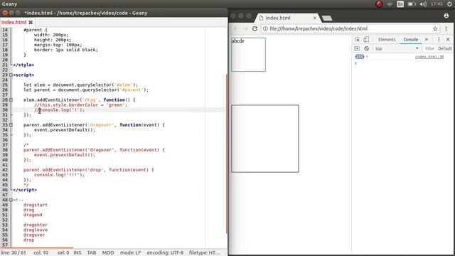The image size is (455, 256).
Task: Close the DevTools panel
Action: pyautogui.click(x=448, y=40)
